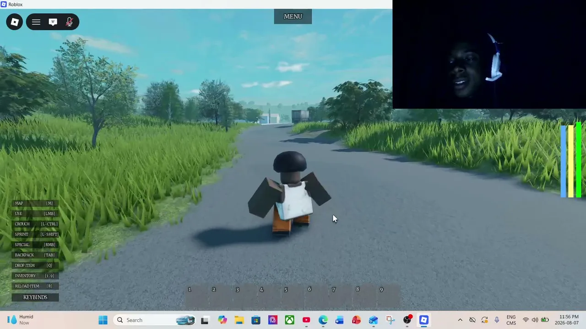Click the webcam overlay feed
Screen dimensions: 586x329
pos(489,54)
